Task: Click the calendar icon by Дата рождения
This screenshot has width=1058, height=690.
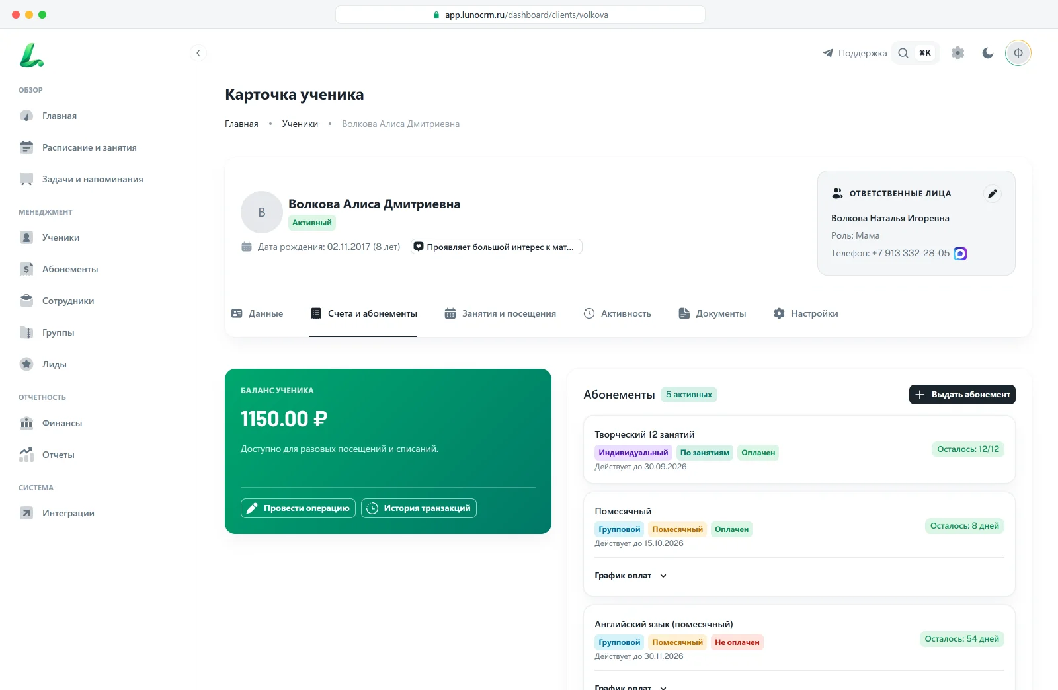Action: (247, 247)
